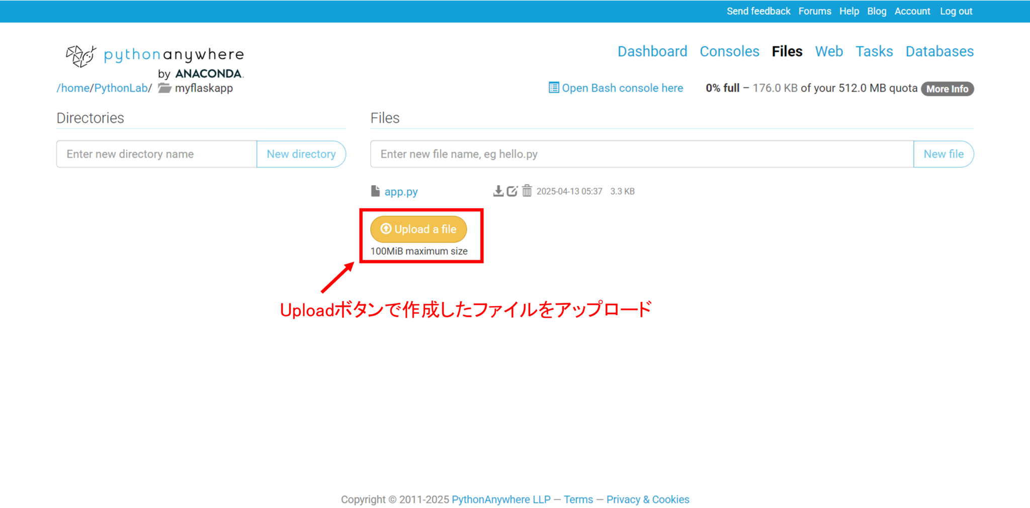Click the More Info quota badge
1030x508 pixels.
pyautogui.click(x=947, y=89)
